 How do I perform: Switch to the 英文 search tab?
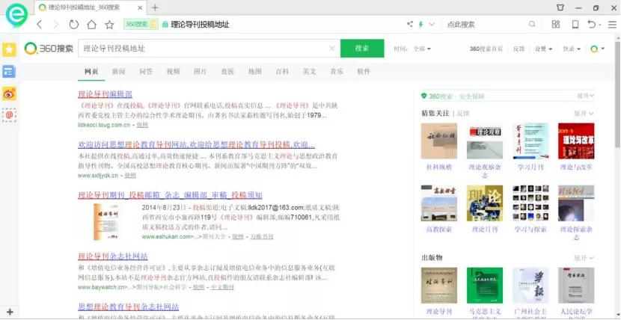(x=309, y=72)
